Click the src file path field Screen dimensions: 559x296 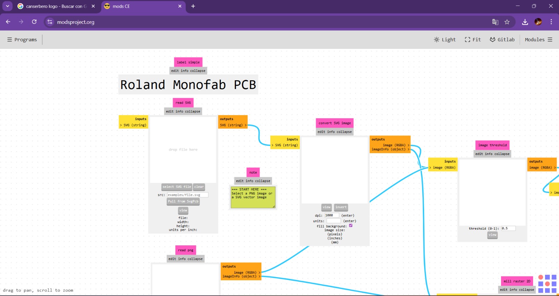coord(188,195)
